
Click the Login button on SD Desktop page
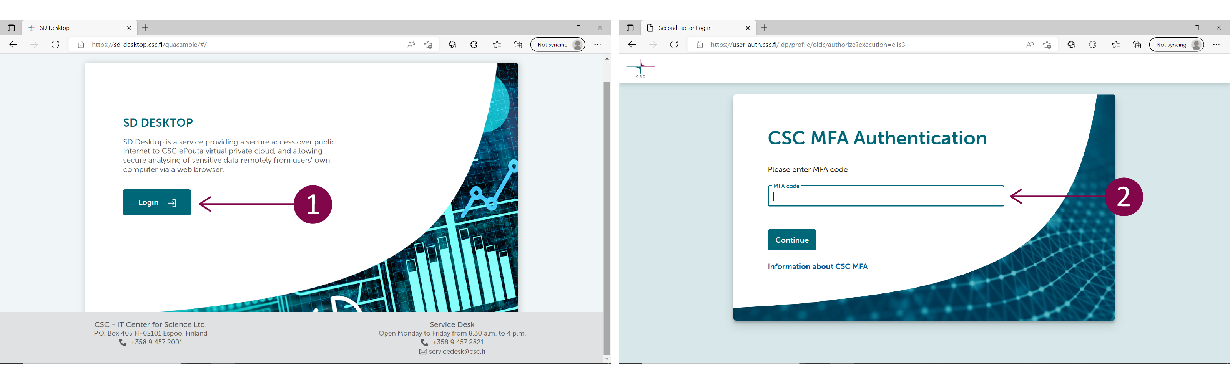156,202
